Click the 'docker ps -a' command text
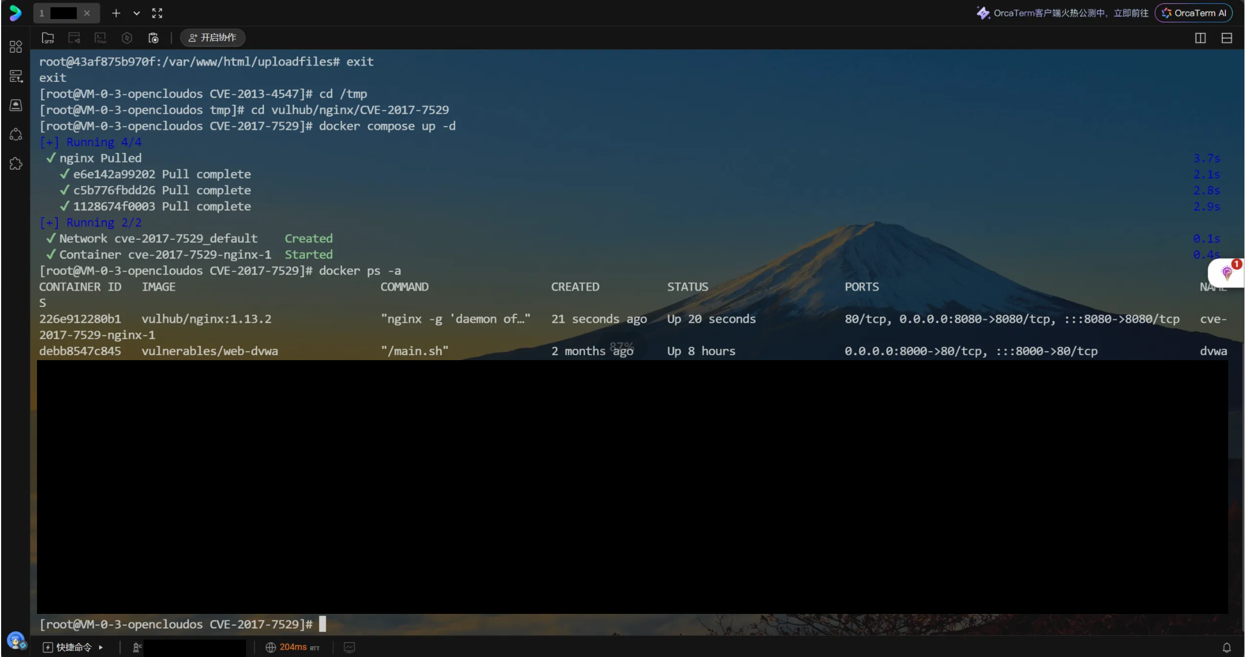Image resolution: width=1245 pixels, height=657 pixels. click(360, 271)
